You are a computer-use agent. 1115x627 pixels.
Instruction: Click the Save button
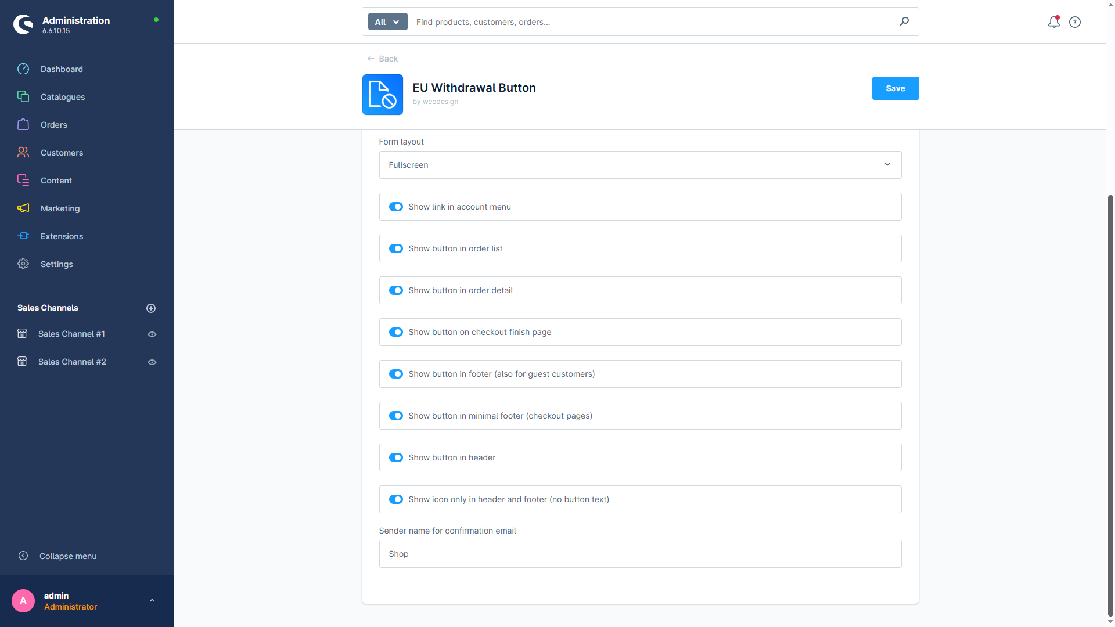pyautogui.click(x=895, y=88)
